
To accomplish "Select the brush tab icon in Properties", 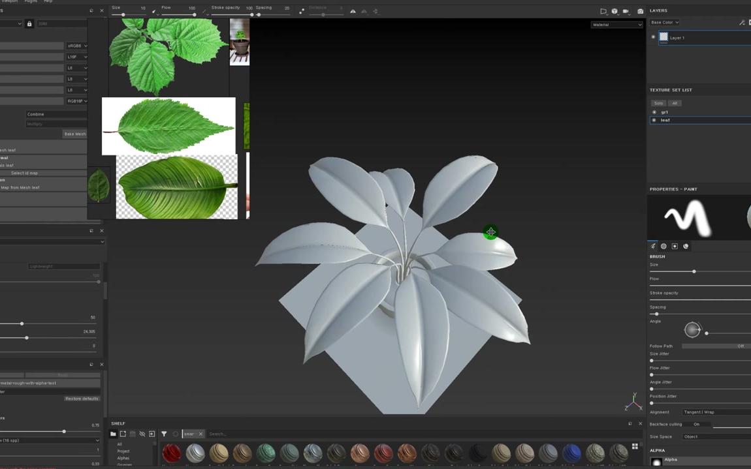I will coord(653,247).
